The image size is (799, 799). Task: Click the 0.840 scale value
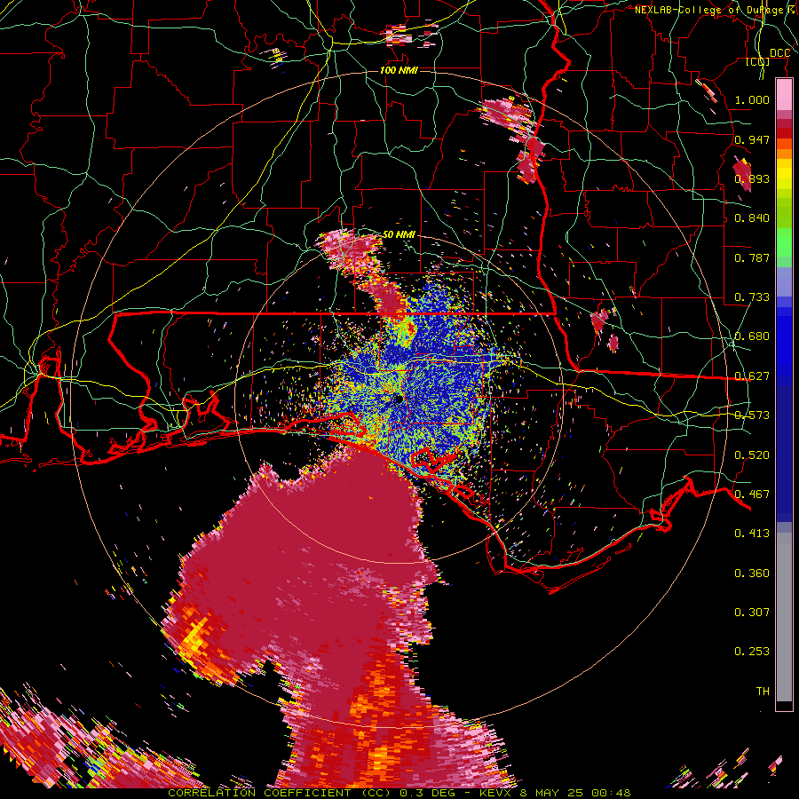coord(752,218)
